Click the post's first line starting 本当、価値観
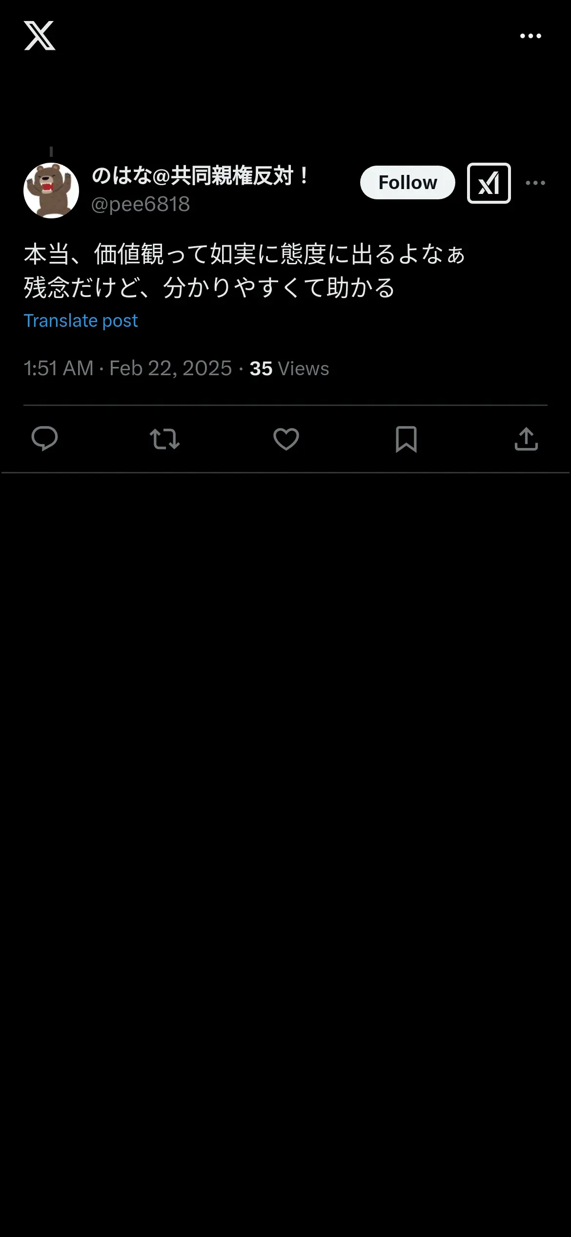571x1237 pixels. [244, 255]
